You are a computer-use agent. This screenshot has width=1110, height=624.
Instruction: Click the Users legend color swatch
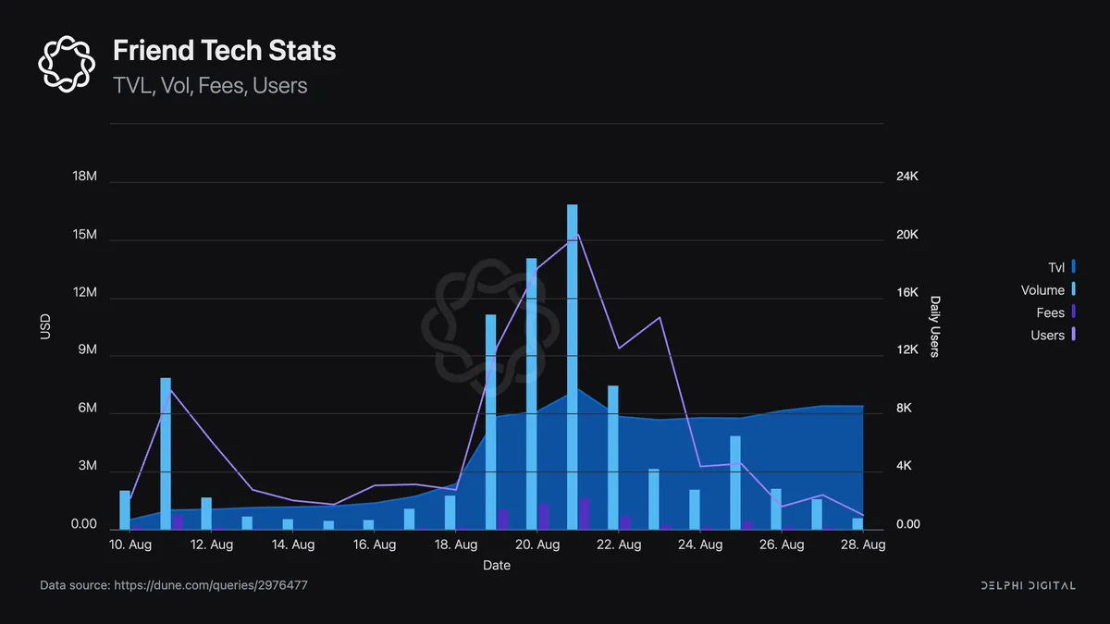(1074, 335)
